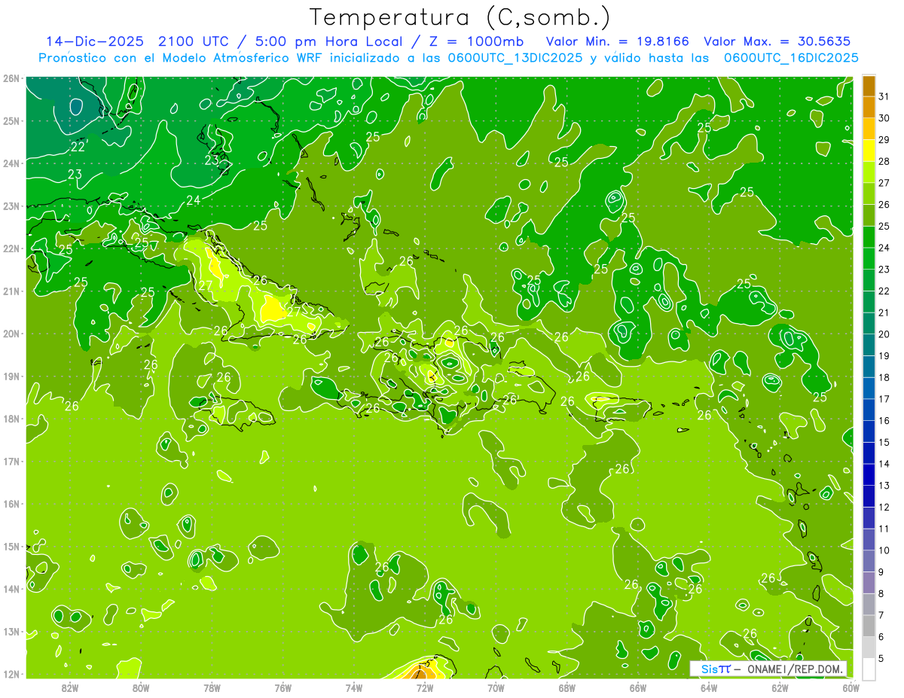The image size is (904, 698).
Task: Pick the lime swatch between 26 and 27
Action: click(x=869, y=194)
